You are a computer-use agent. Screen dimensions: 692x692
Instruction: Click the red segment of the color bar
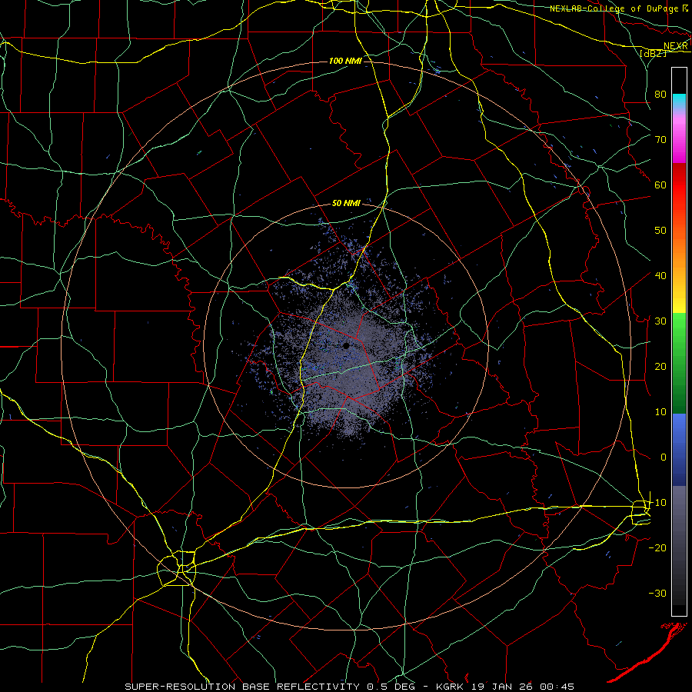click(679, 186)
